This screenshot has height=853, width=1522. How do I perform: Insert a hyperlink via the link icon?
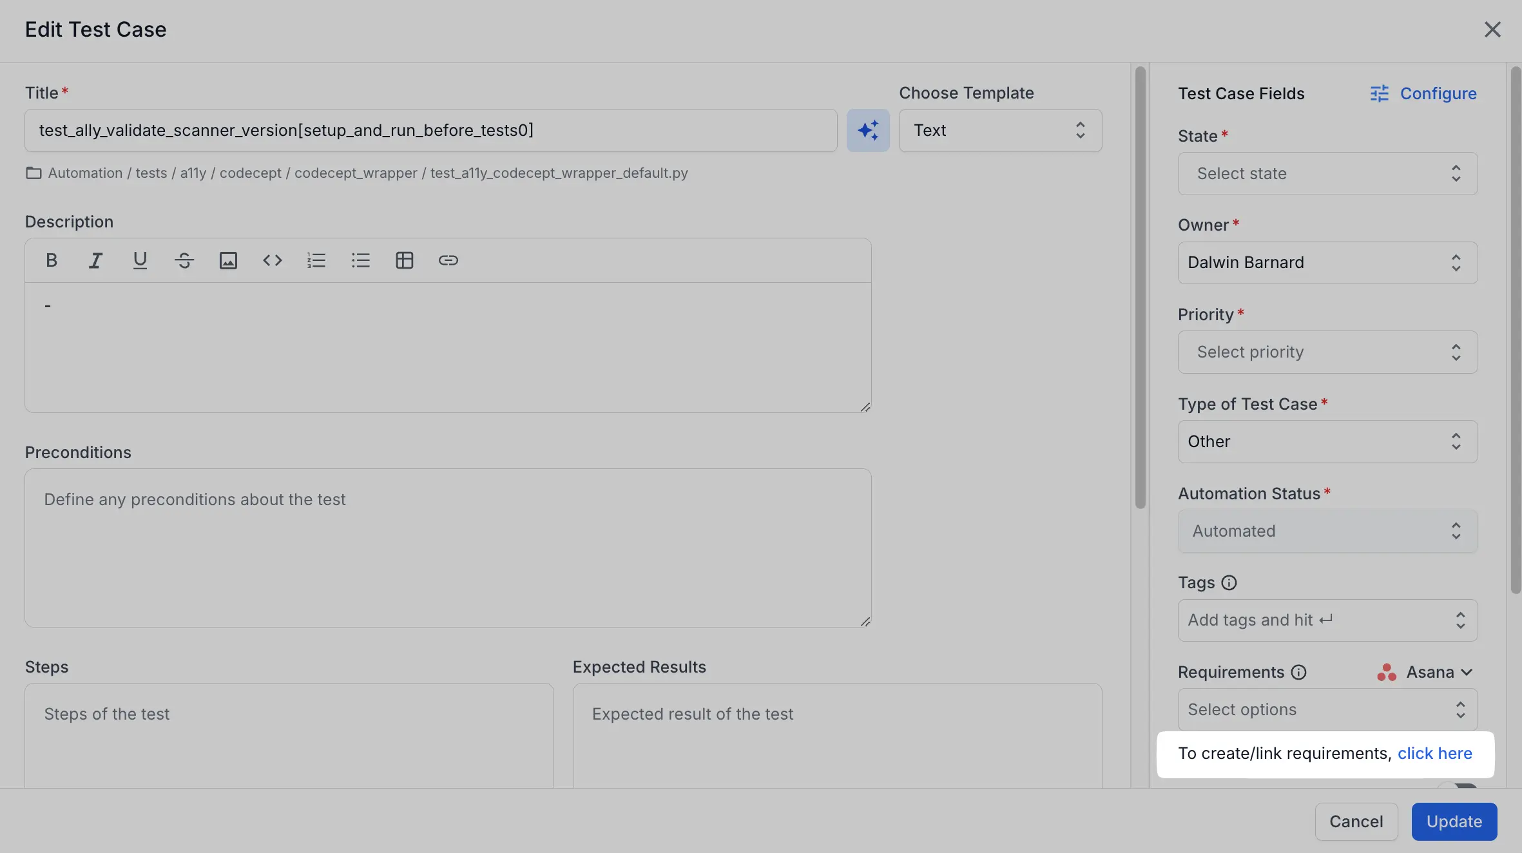(448, 260)
